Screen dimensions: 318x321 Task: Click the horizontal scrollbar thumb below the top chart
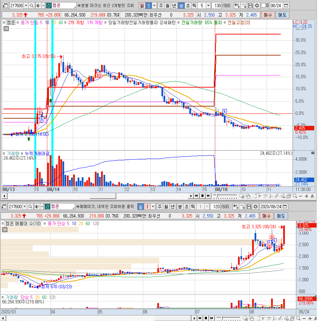click(103, 196)
